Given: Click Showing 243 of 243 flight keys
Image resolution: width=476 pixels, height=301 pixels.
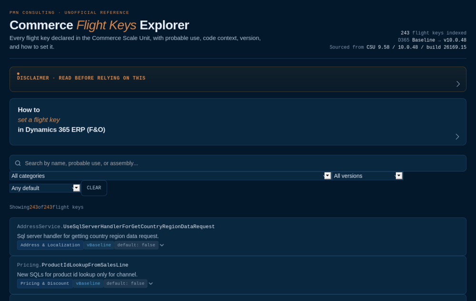Looking at the screenshot, I should point(47,207).
